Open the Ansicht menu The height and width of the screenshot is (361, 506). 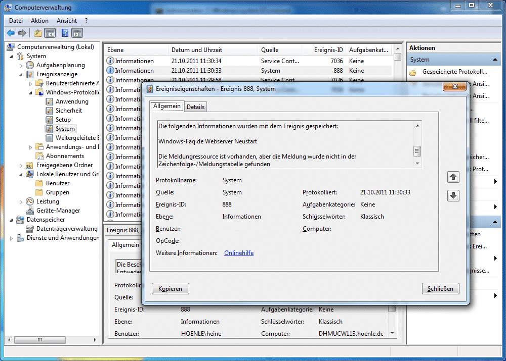(67, 21)
